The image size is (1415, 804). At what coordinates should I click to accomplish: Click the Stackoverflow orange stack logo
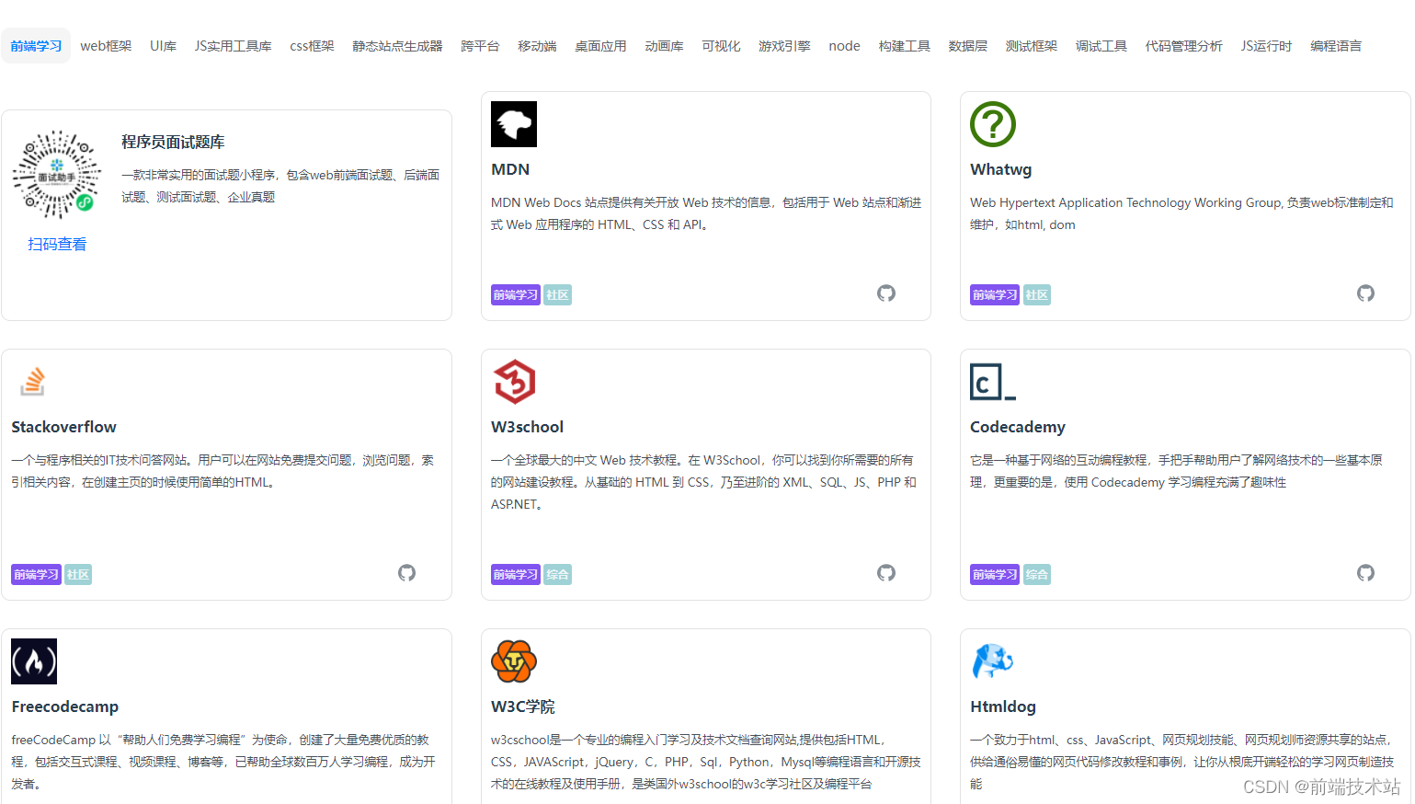(33, 381)
